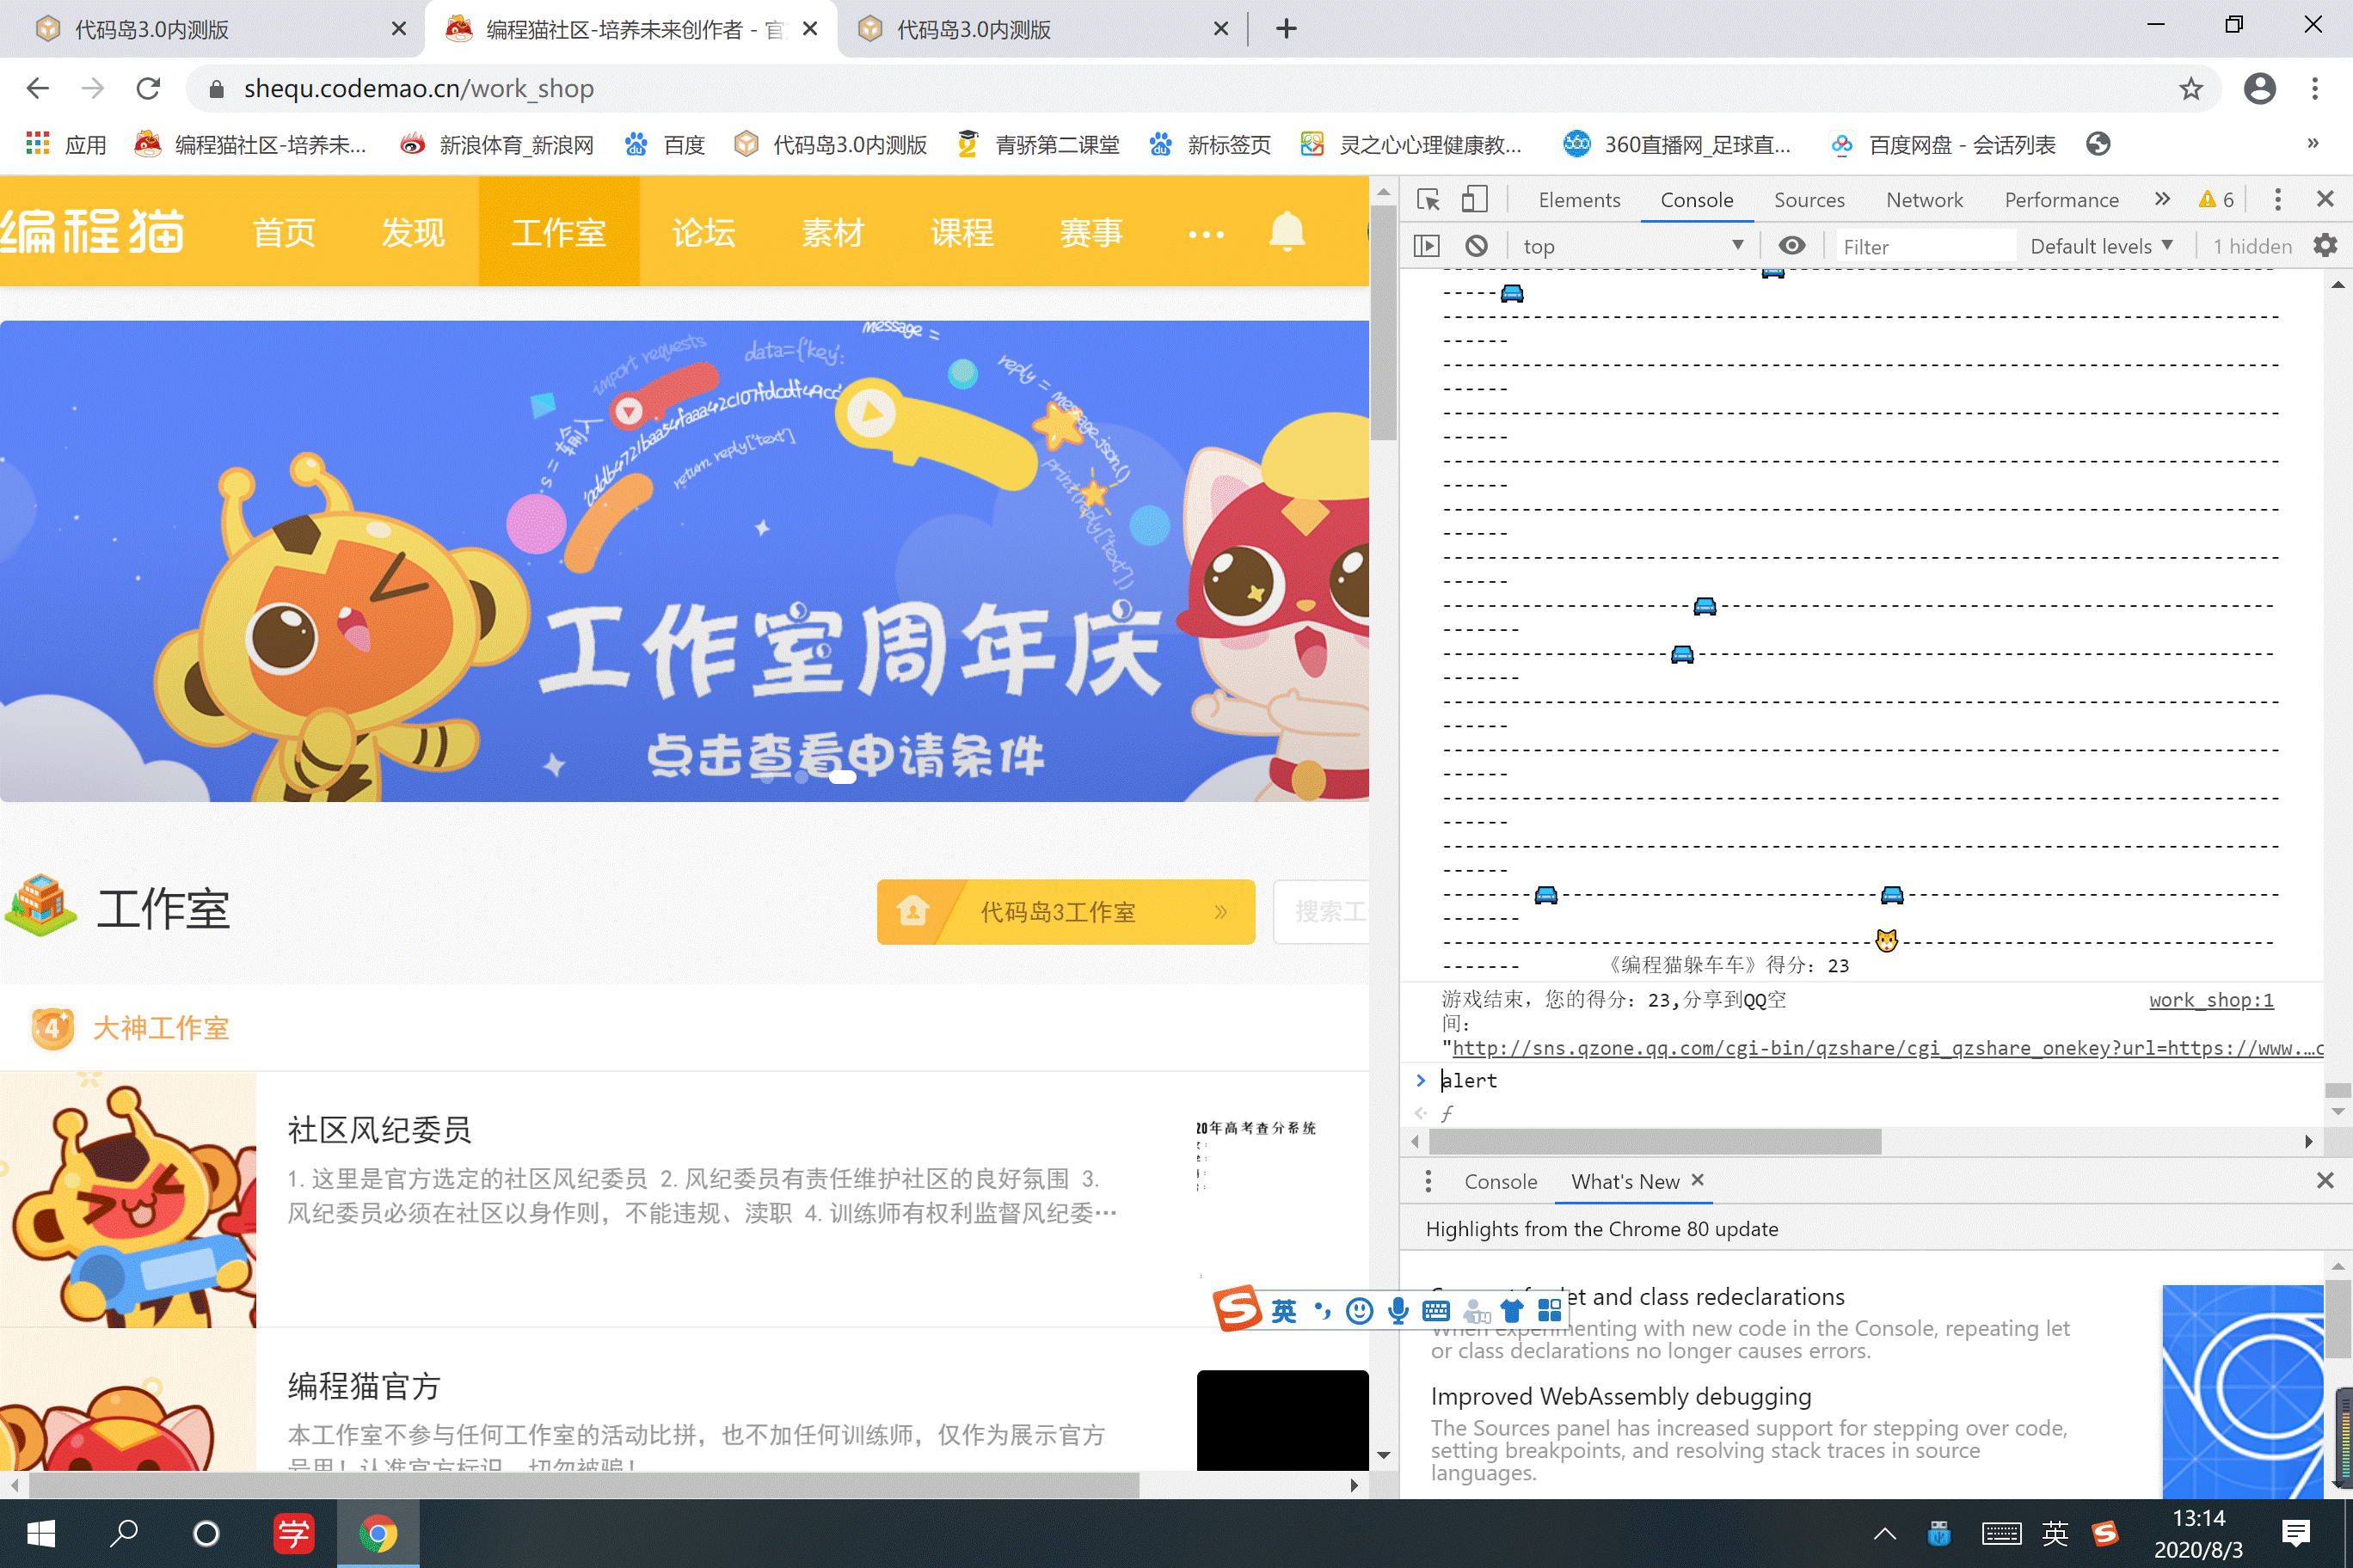Toggle the device toolbar icon
Viewport: 2353px width, 1568px height.
(1475, 200)
